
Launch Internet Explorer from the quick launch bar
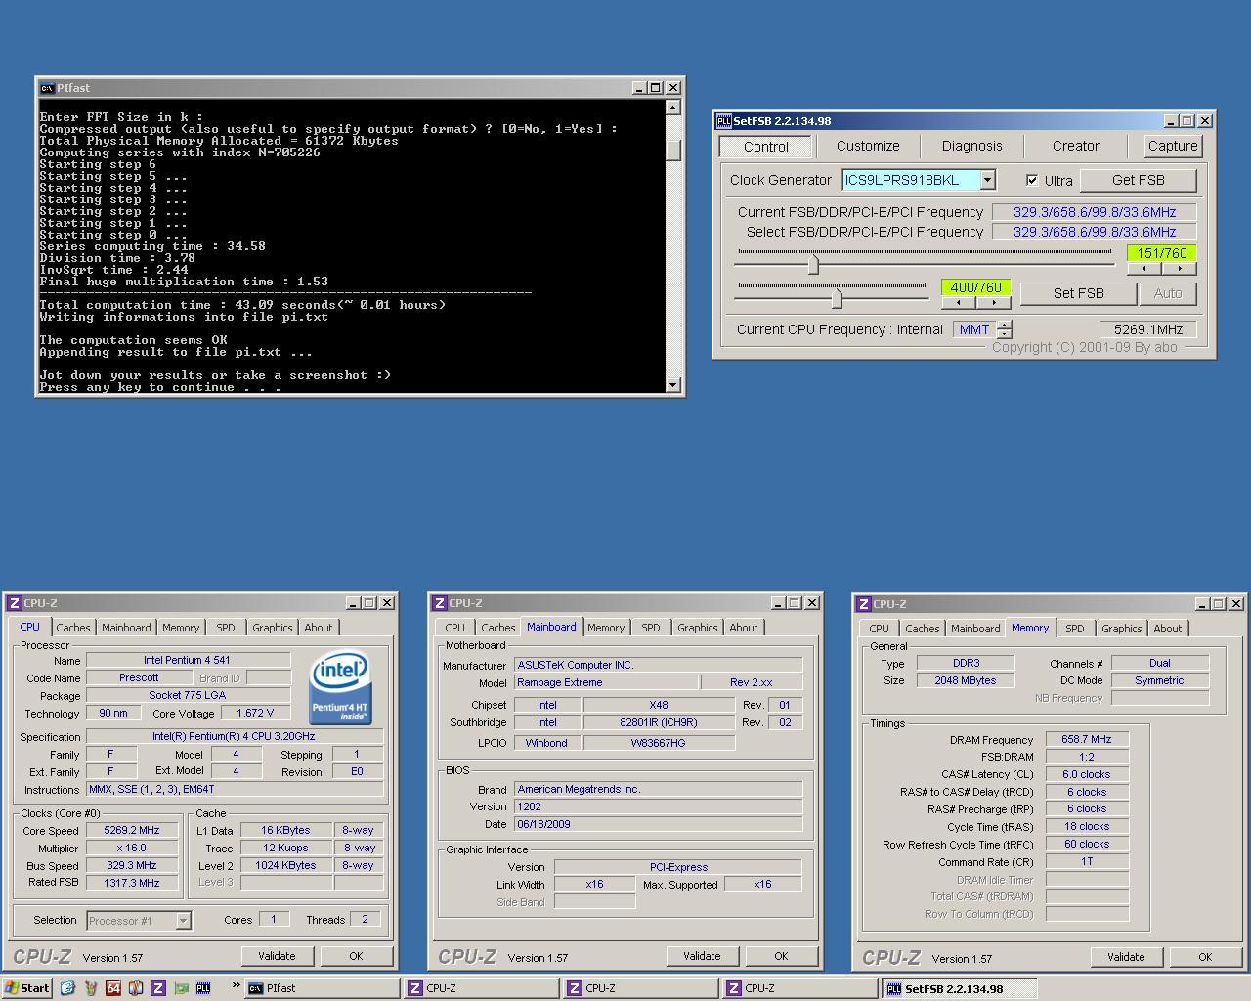(x=67, y=988)
